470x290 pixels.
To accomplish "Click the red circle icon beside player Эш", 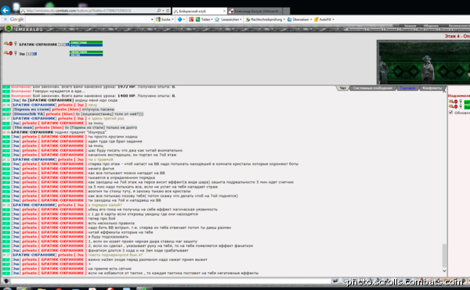I will point(11,53).
